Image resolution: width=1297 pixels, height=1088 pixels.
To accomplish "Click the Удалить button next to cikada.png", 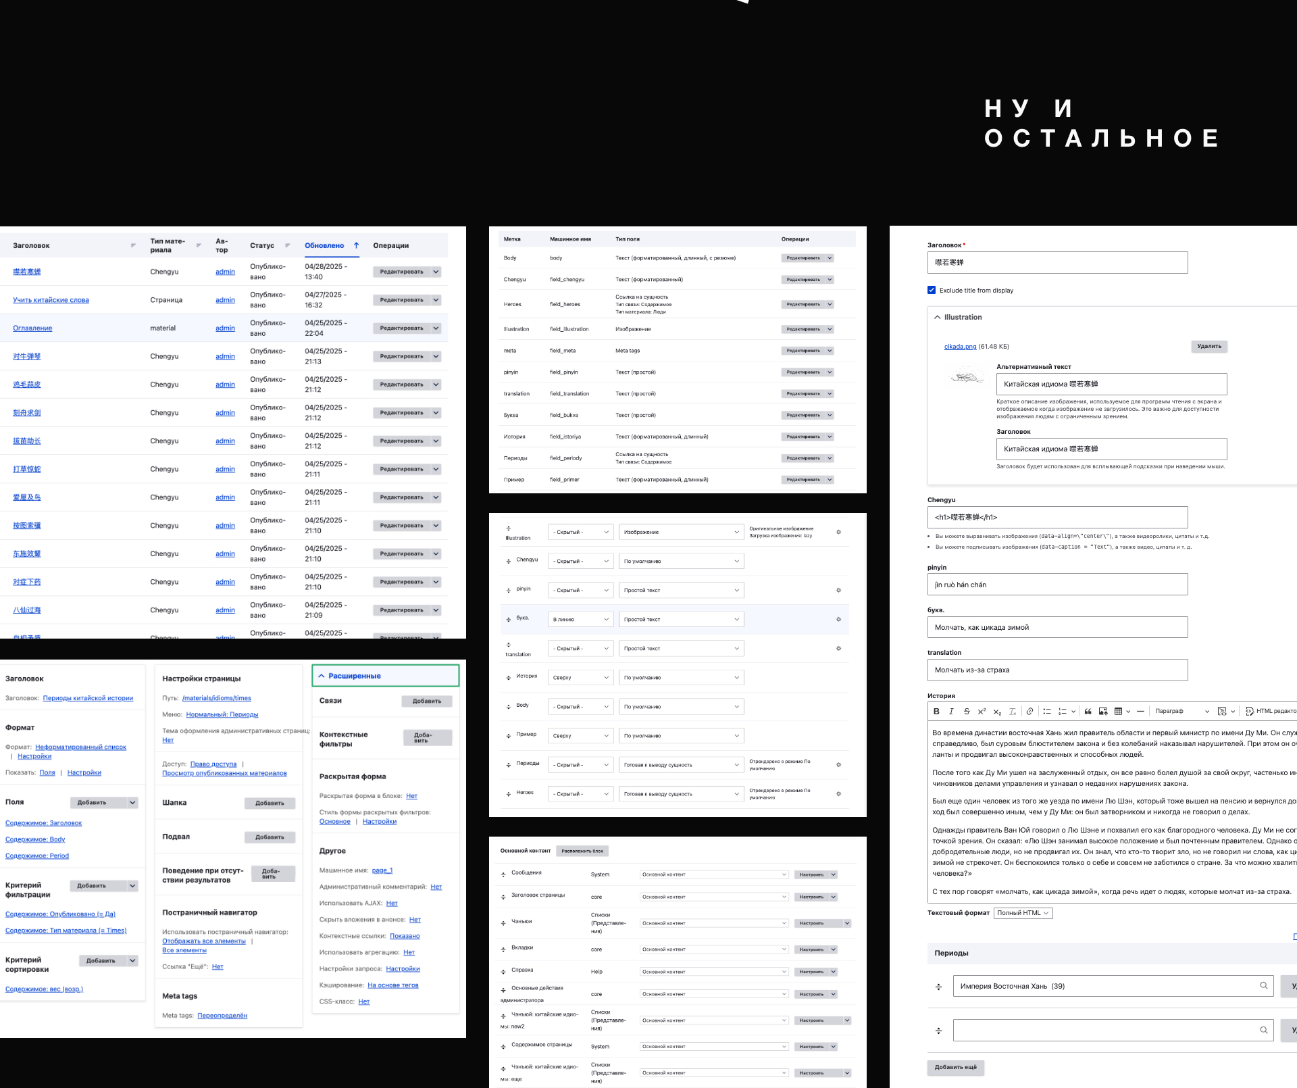I will coord(1209,346).
